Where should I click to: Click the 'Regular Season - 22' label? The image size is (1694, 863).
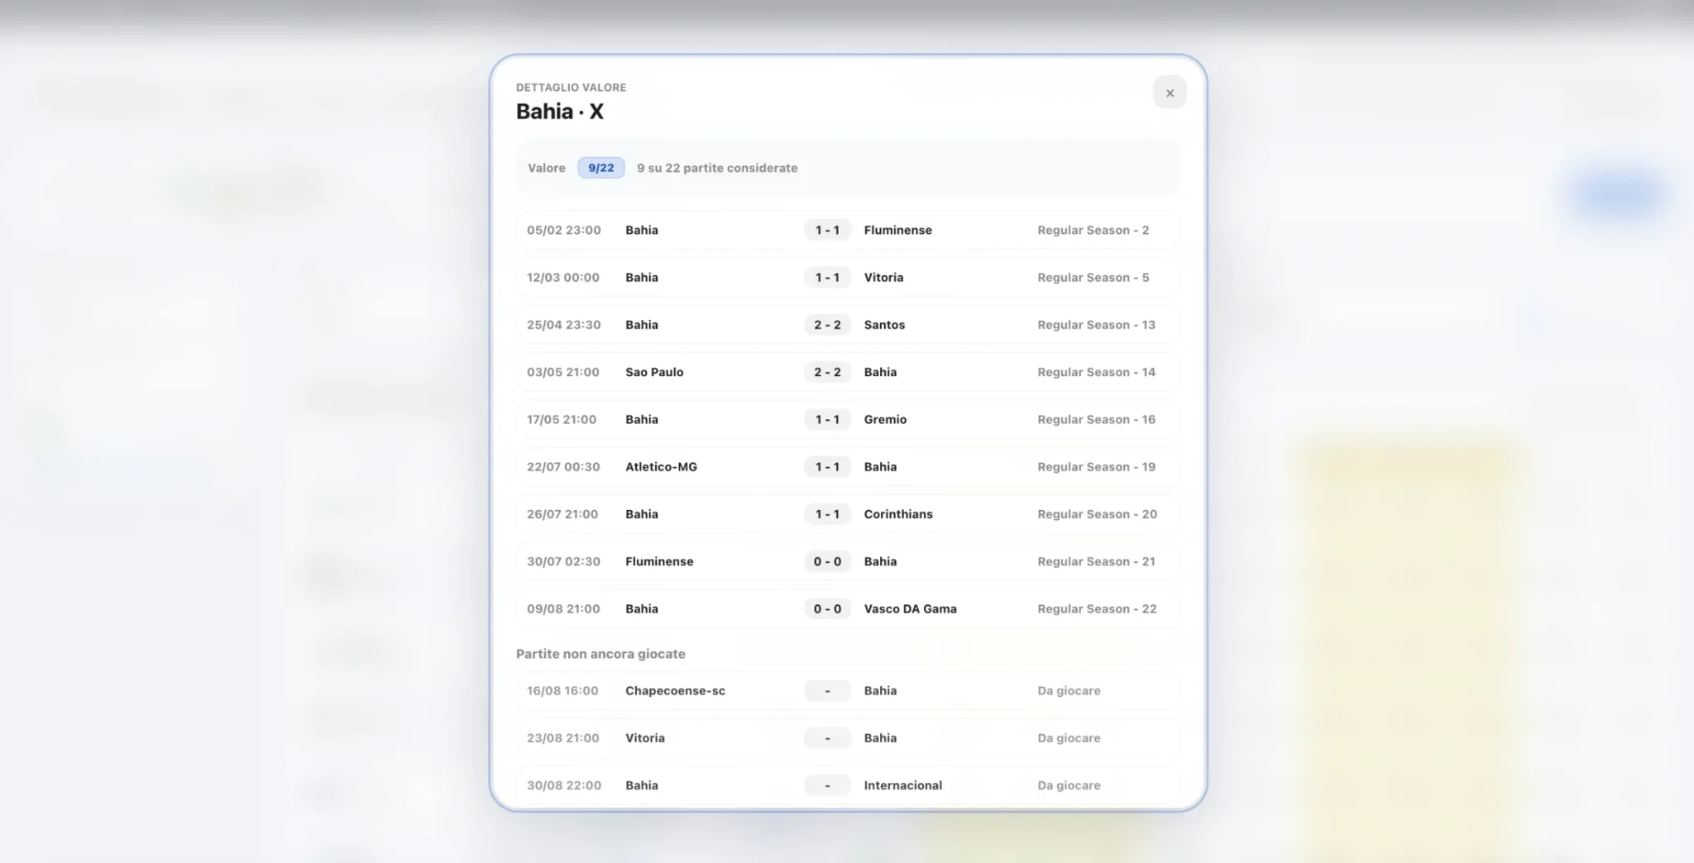pyautogui.click(x=1097, y=608)
